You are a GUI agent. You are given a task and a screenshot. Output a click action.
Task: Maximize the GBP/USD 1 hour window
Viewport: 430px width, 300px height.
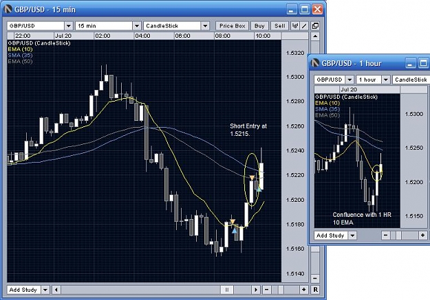pos(423,64)
